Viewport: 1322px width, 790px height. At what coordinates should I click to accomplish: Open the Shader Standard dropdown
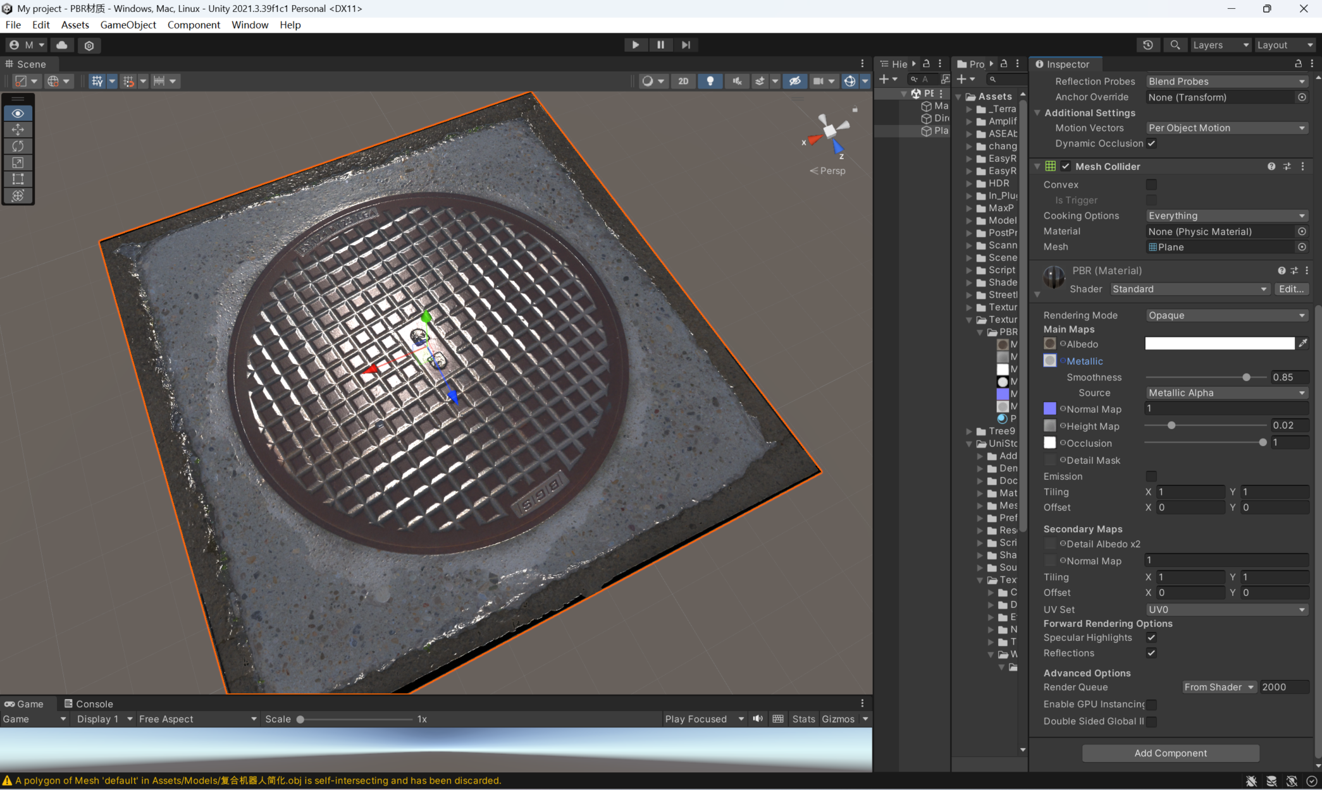click(x=1190, y=289)
